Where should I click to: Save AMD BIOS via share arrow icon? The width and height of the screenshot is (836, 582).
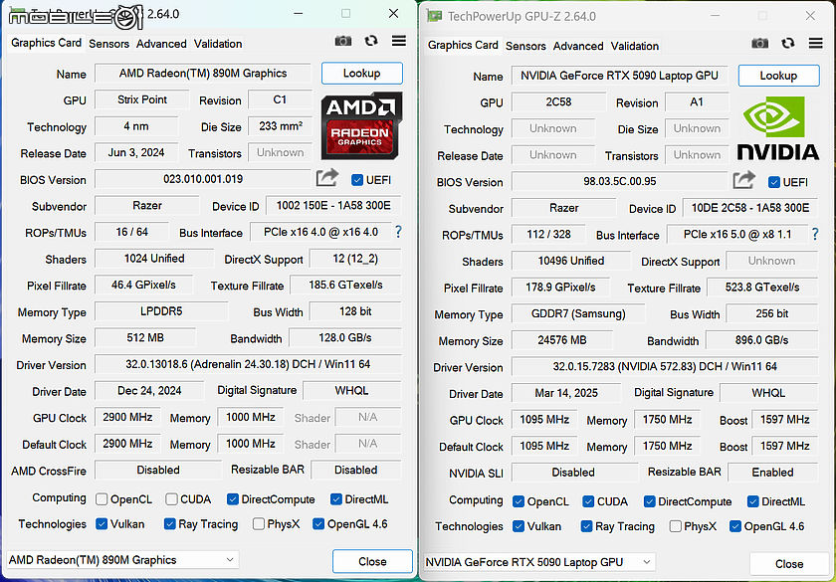coord(327,177)
